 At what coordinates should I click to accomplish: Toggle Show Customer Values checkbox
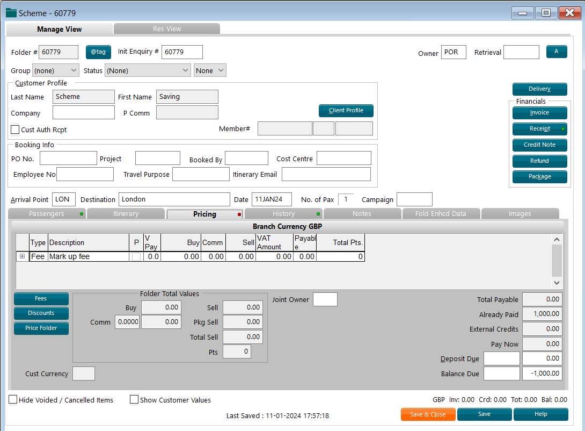pyautogui.click(x=134, y=400)
